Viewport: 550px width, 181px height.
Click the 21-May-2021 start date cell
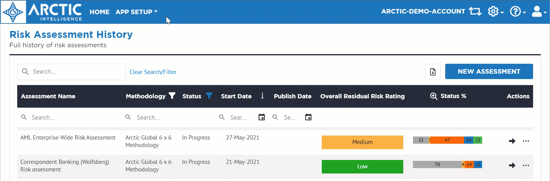tap(243, 162)
